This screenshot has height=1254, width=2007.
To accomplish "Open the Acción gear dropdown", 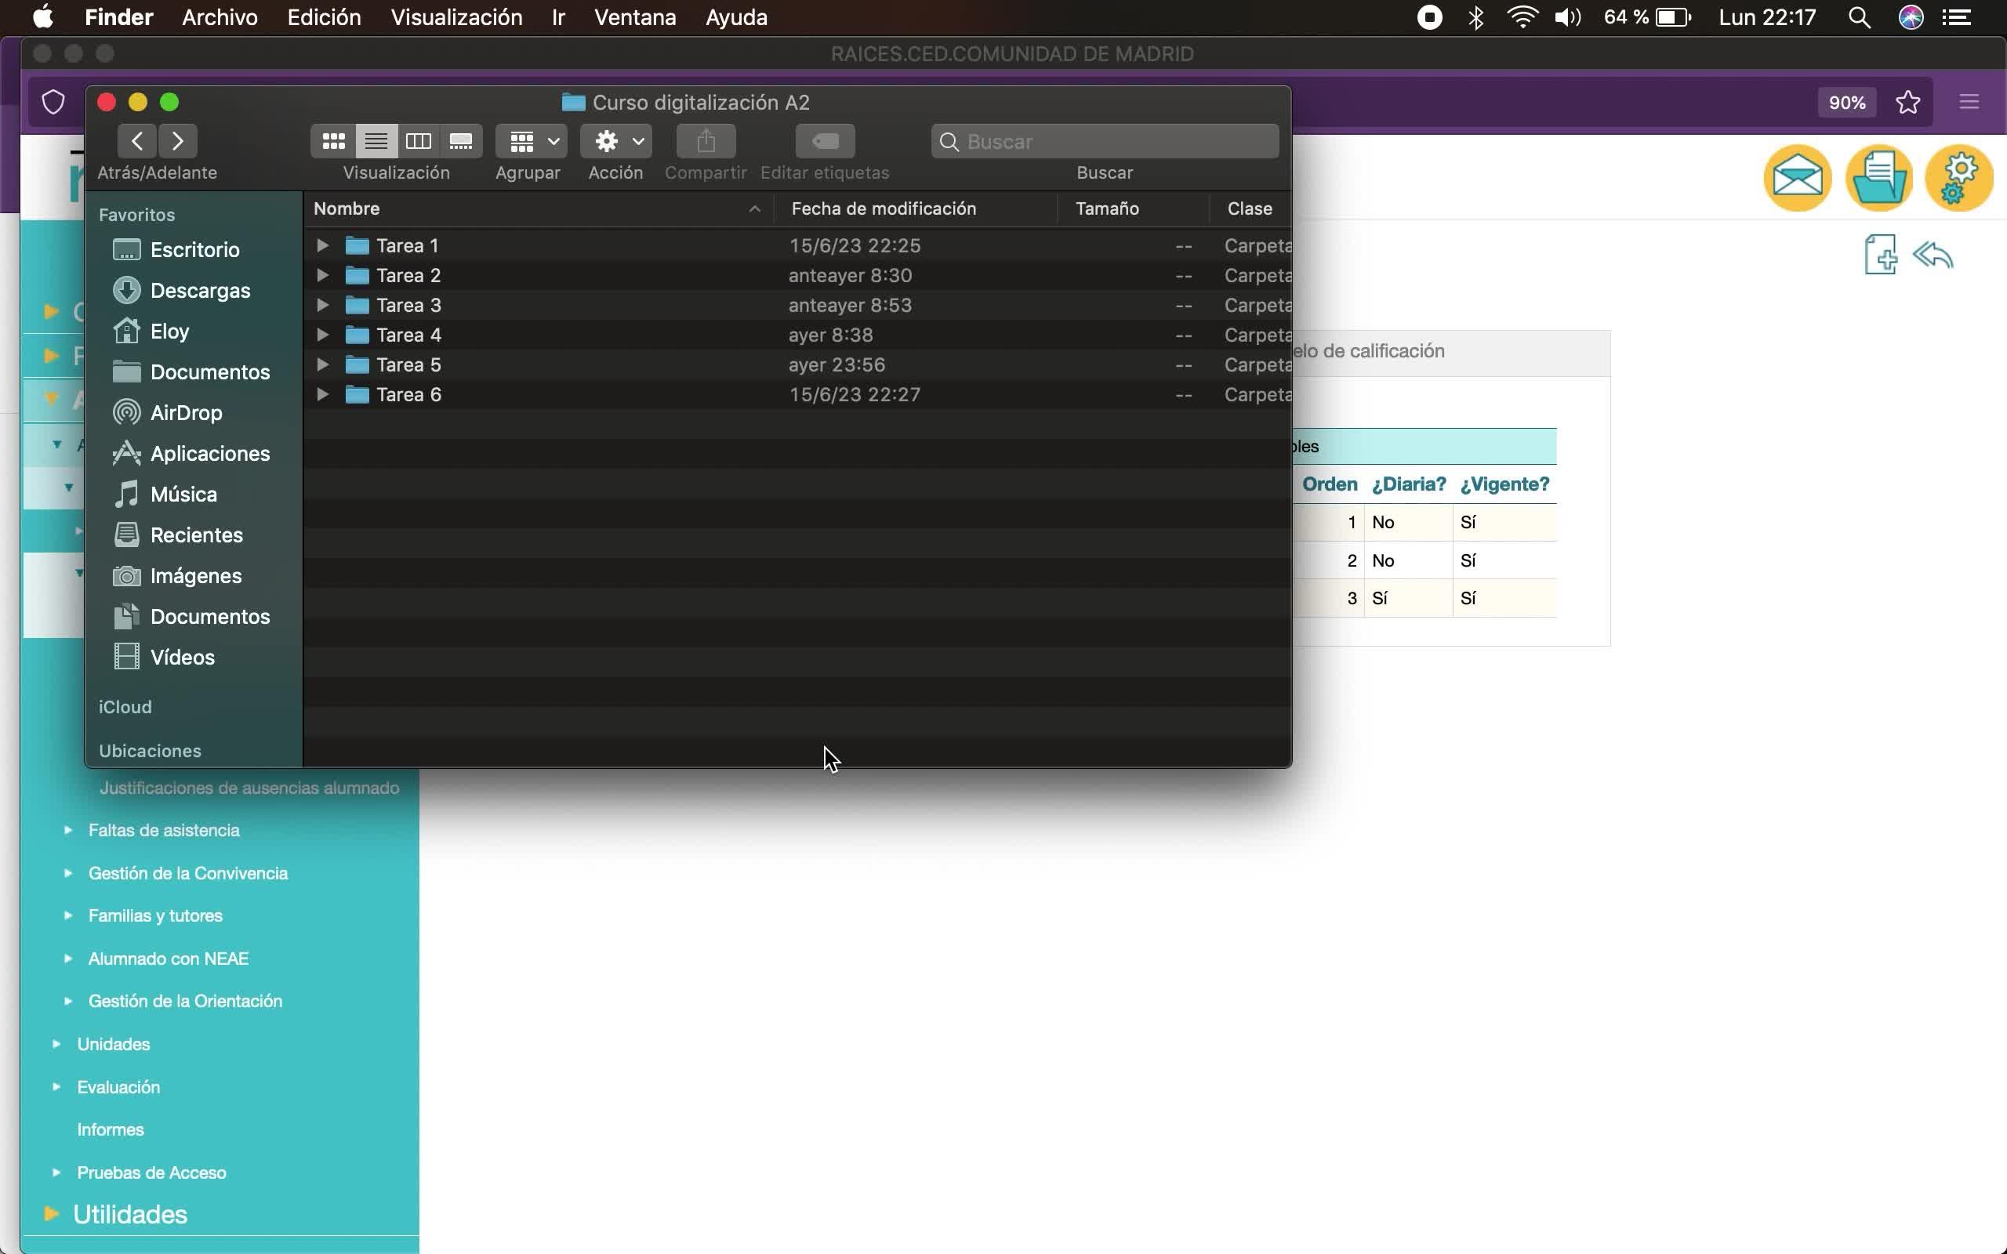I will click(616, 142).
